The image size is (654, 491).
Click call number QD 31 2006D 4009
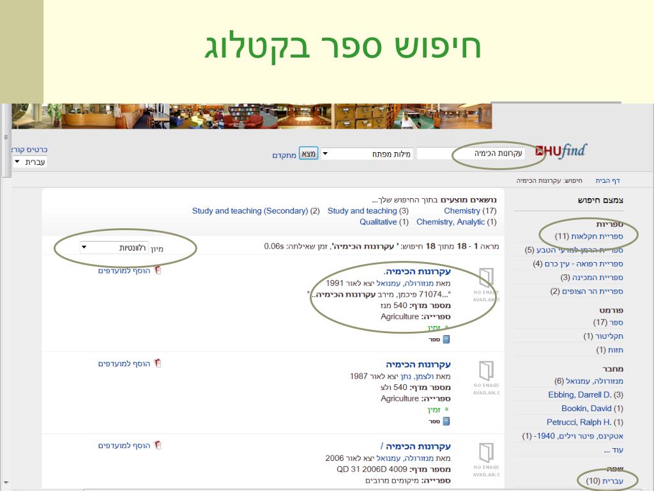pos(372,469)
